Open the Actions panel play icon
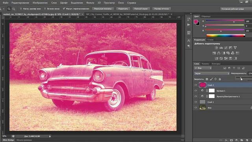The width and height of the screenshot is (252, 142). tap(189, 25)
